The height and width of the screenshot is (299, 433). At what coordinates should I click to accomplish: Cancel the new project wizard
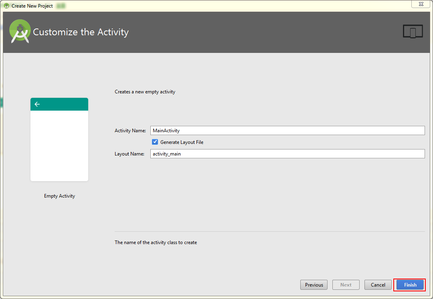click(x=378, y=285)
